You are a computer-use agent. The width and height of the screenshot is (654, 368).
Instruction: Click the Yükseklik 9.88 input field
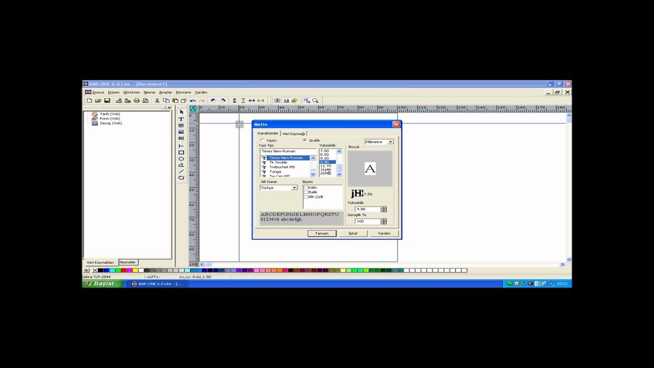[x=367, y=209]
